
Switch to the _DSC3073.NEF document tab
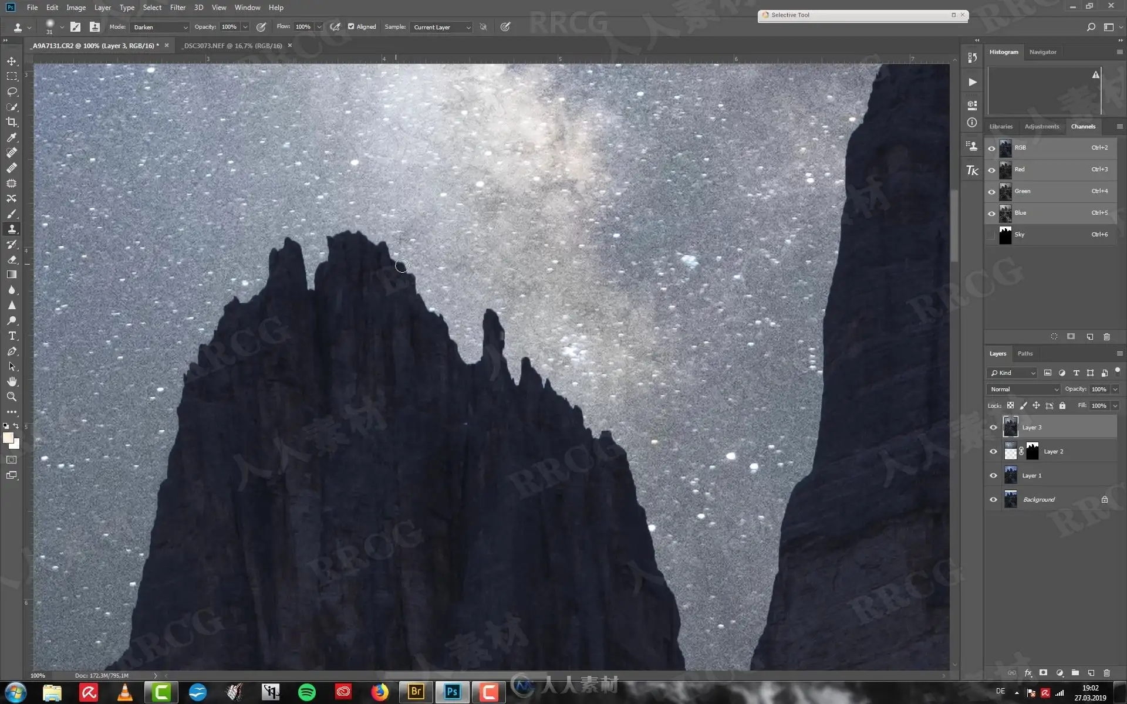coord(232,46)
